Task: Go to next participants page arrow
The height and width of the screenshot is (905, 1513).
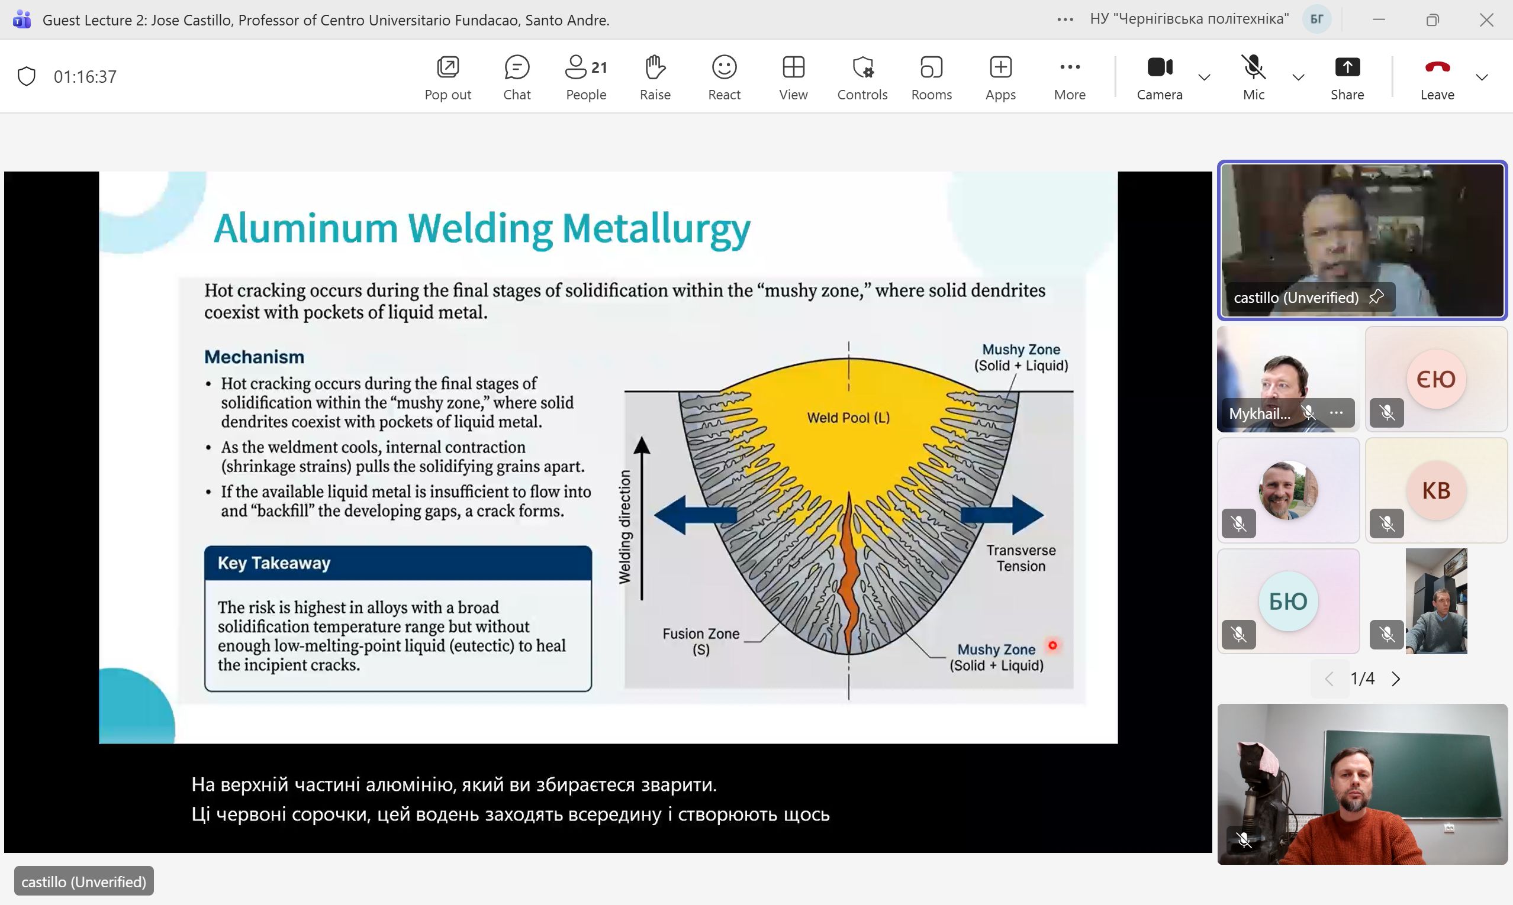Action: tap(1396, 679)
